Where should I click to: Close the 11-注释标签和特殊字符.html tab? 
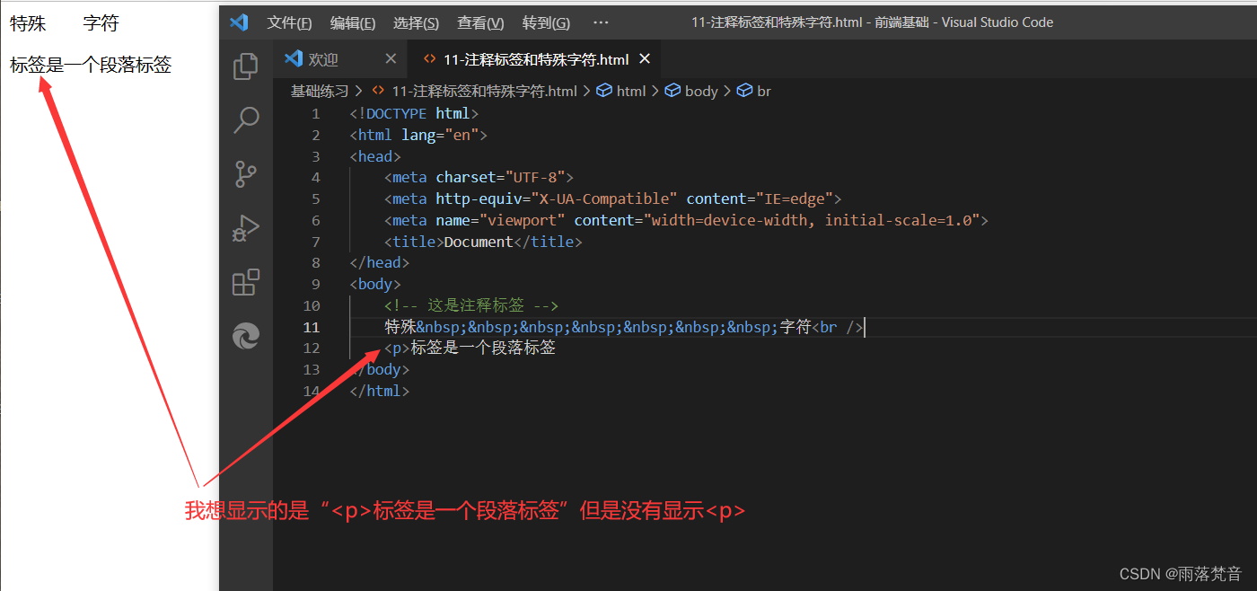pyautogui.click(x=645, y=59)
